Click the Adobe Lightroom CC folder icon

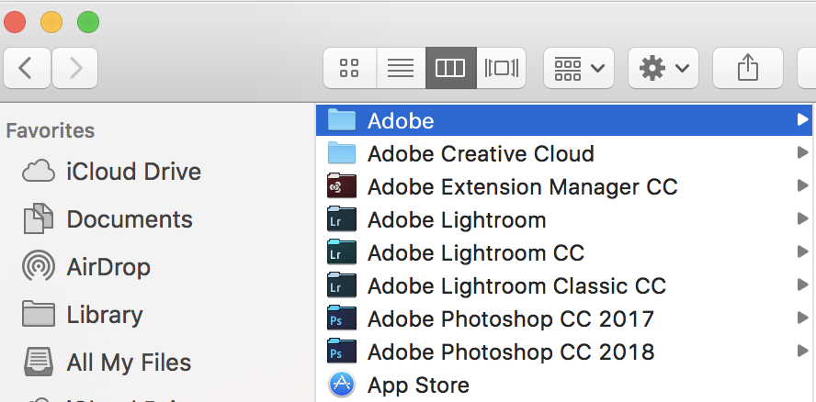(x=342, y=252)
